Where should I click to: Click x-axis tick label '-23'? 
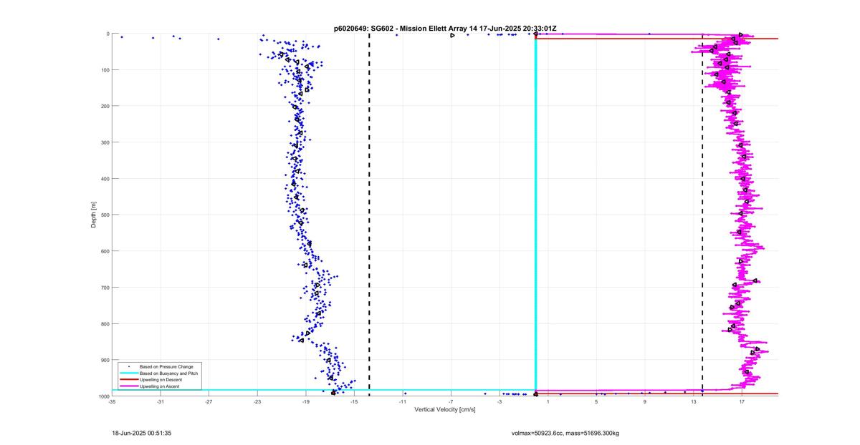click(257, 401)
